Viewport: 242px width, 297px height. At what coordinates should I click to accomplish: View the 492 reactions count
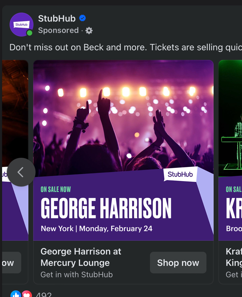point(44,295)
